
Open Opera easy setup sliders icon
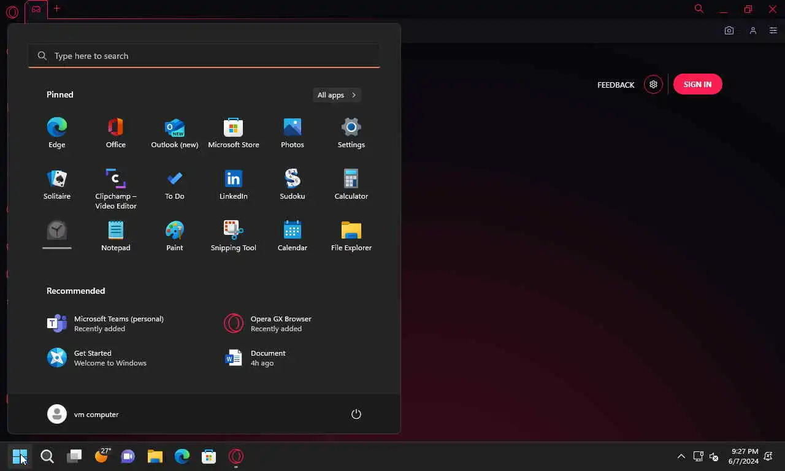[773, 31]
